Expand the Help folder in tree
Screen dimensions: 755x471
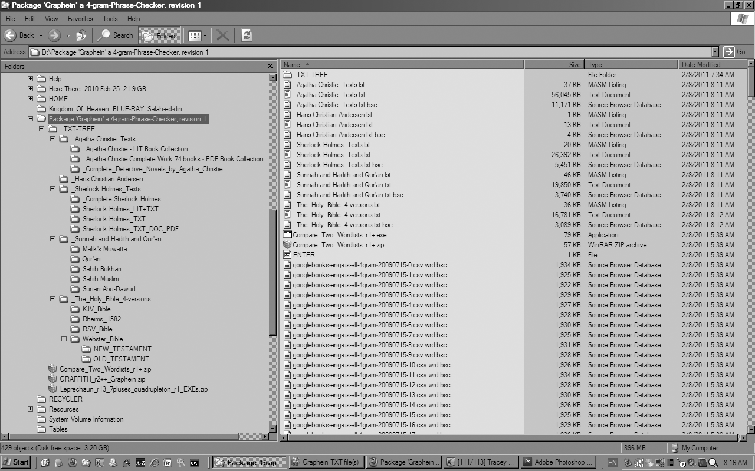(x=30, y=78)
